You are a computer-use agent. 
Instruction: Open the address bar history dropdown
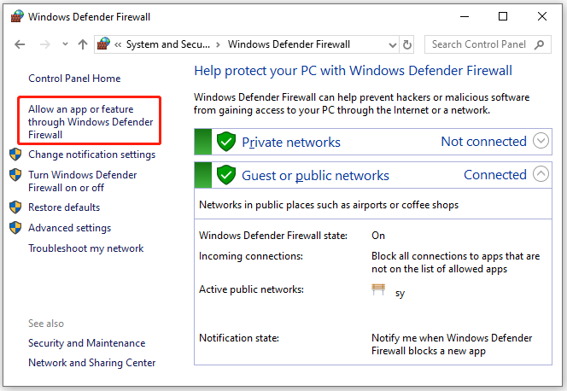click(x=392, y=44)
